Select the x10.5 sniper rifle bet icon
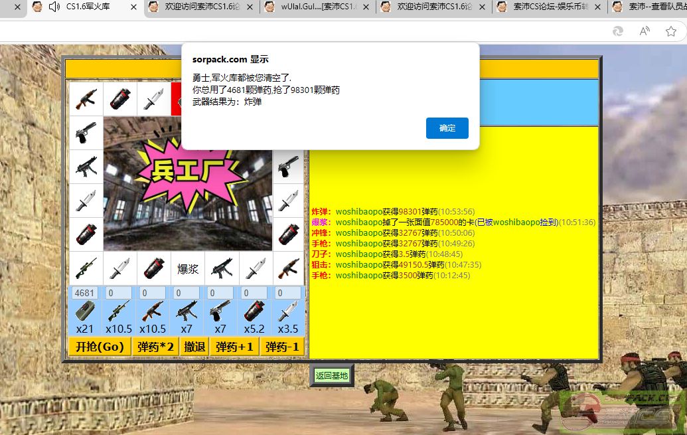 coord(119,311)
